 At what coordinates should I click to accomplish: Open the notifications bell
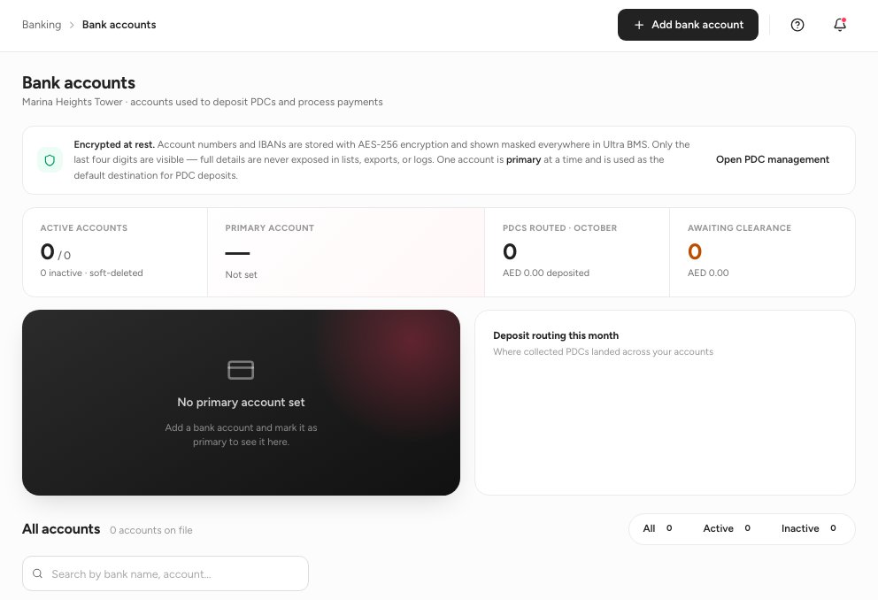(x=840, y=25)
